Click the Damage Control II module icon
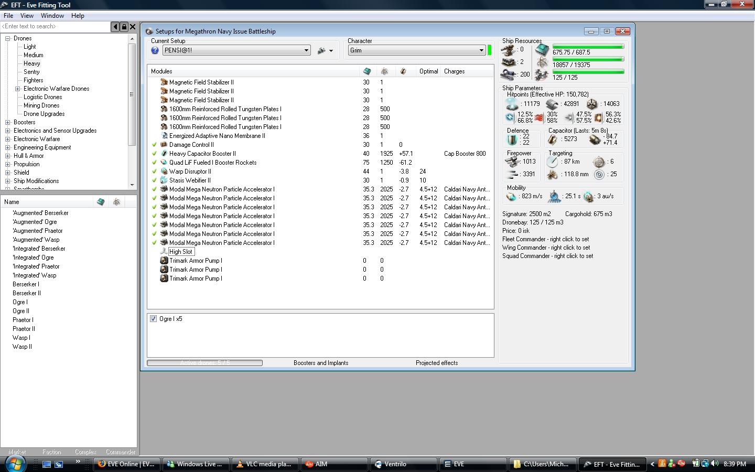 point(164,145)
